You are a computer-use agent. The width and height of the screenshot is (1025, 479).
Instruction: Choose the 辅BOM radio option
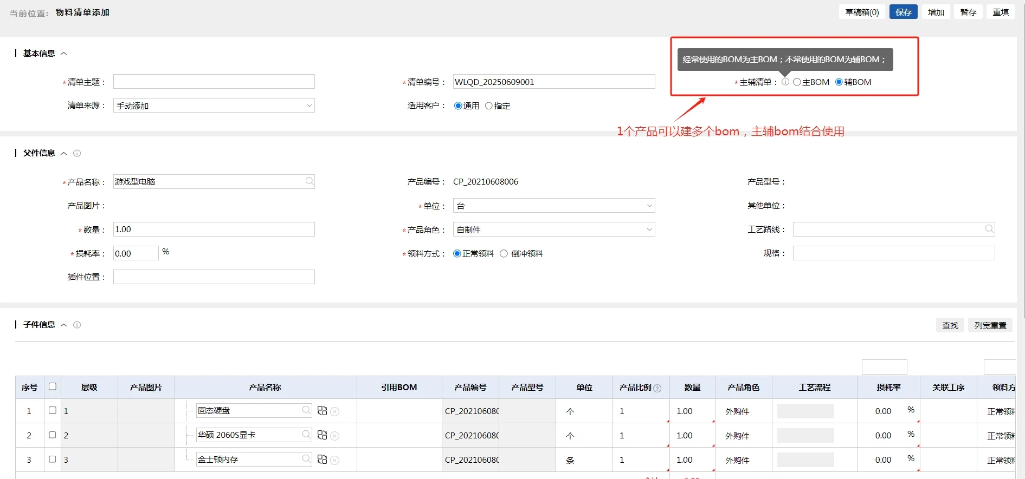coord(839,82)
